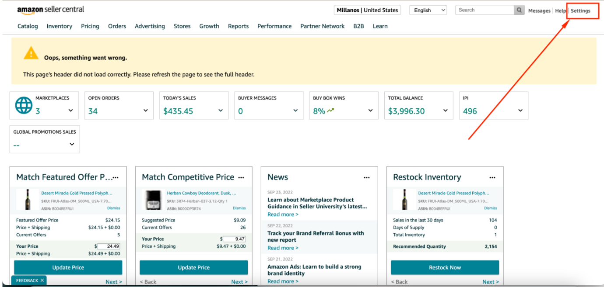This screenshot has height=287, width=604.
Task: Open the Catalog menu
Action: [28, 26]
